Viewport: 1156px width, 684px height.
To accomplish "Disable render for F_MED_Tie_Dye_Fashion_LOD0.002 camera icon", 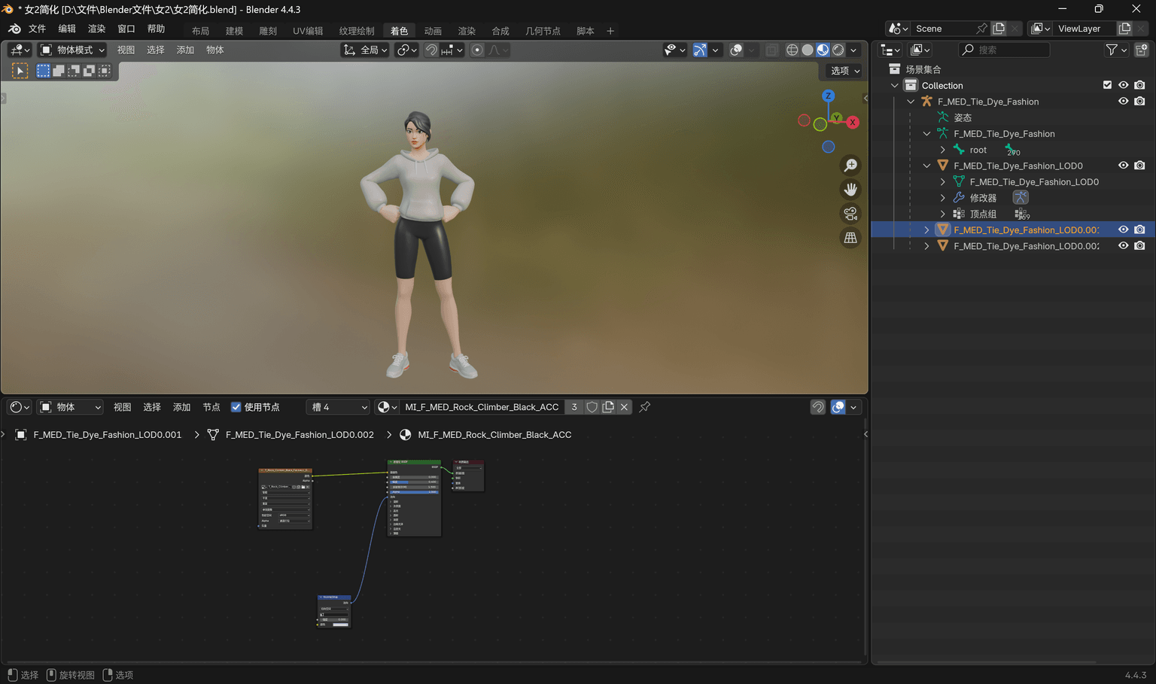I will [x=1139, y=246].
